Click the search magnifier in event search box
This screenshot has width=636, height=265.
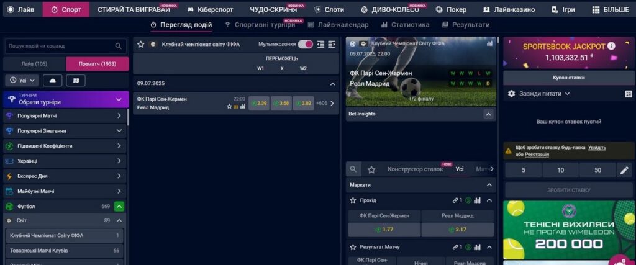tap(119, 46)
